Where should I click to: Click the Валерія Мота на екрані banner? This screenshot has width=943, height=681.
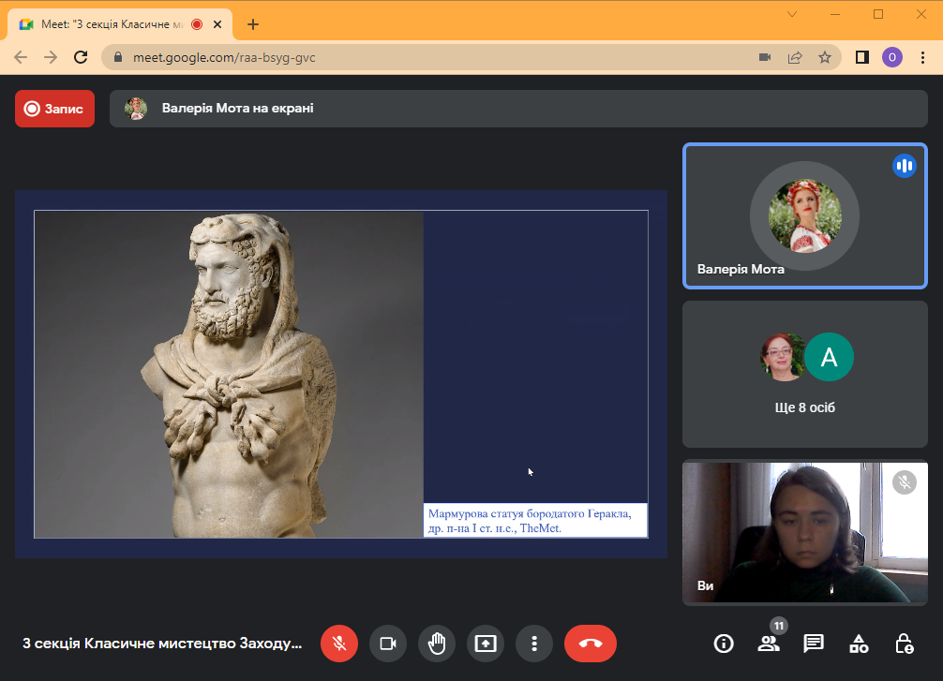pyautogui.click(x=518, y=109)
